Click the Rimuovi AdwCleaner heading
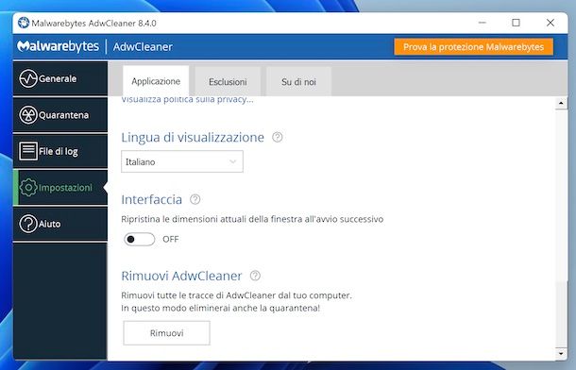The width and height of the screenshot is (576, 370). coord(181,276)
